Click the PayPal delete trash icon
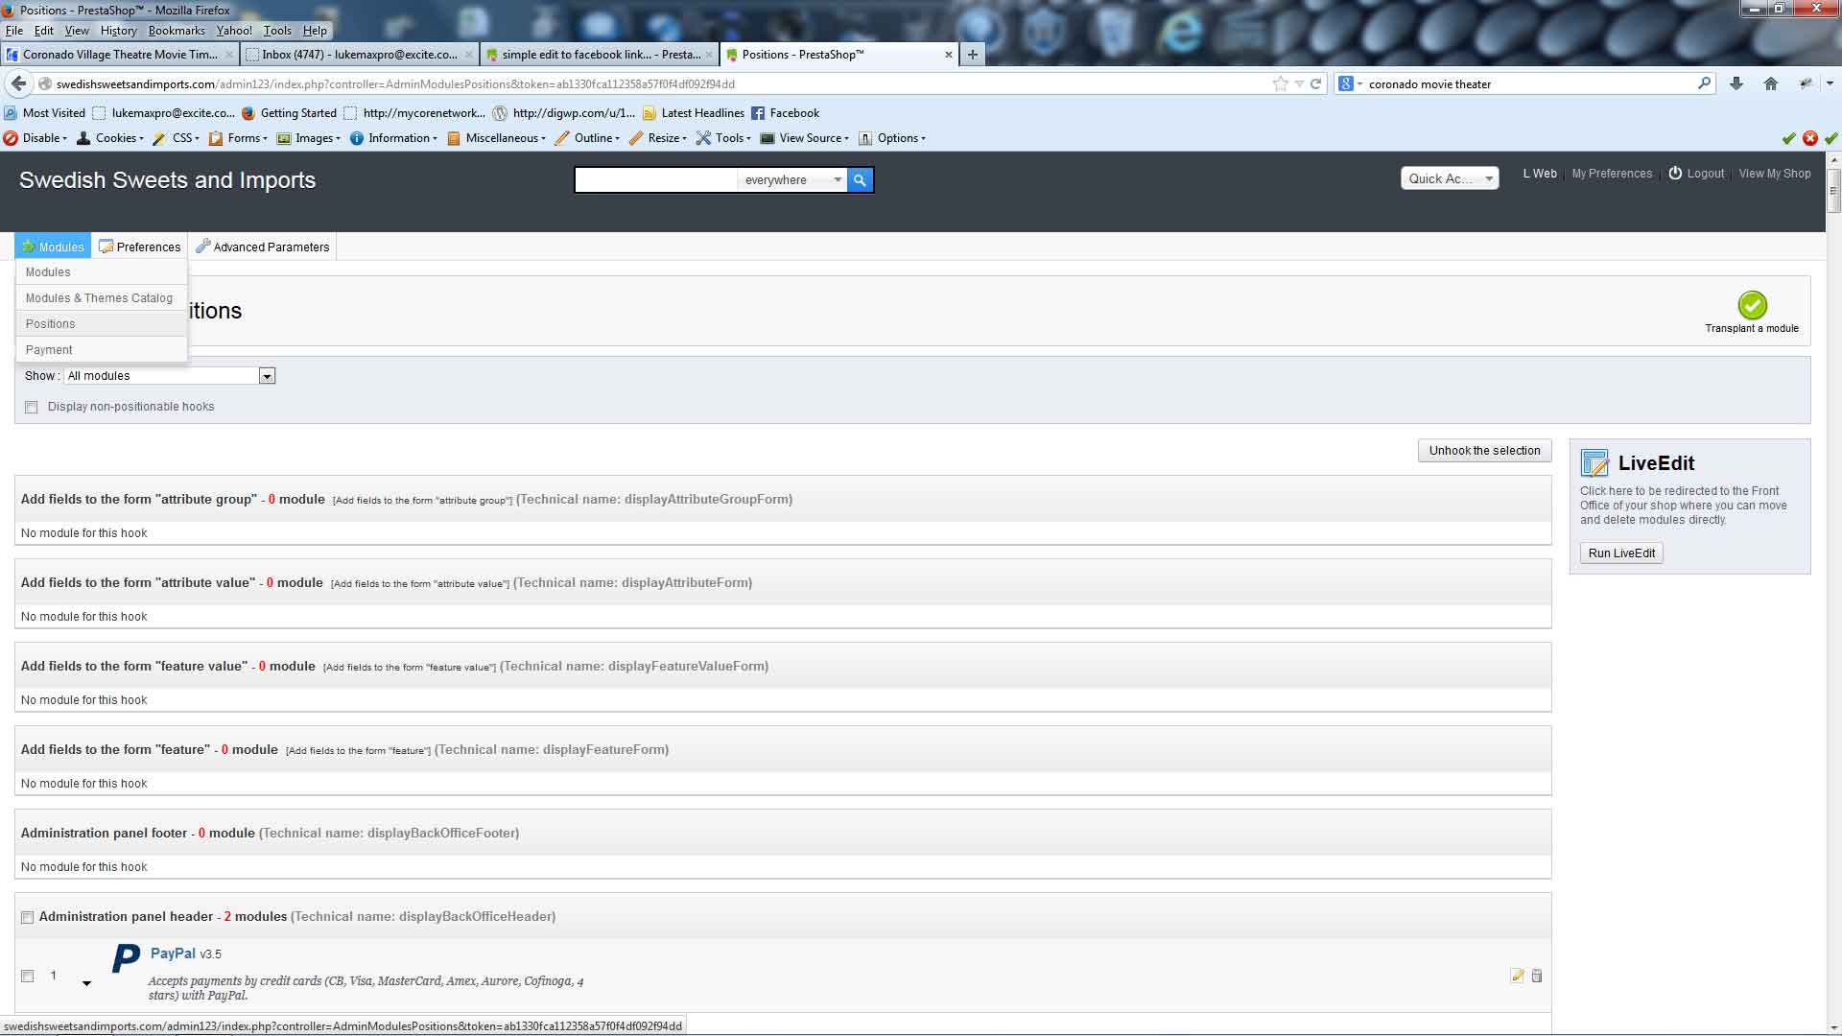Image resolution: width=1842 pixels, height=1036 pixels. (x=1537, y=977)
